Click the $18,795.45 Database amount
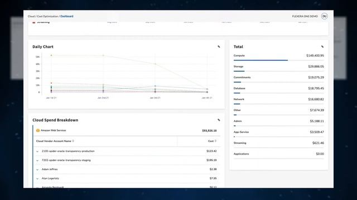Image resolution: width=357 pixels, height=200 pixels. click(316, 88)
